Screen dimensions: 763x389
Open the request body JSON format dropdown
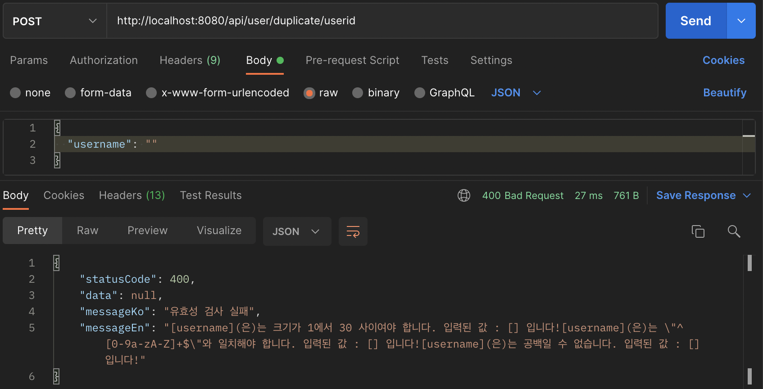point(516,93)
